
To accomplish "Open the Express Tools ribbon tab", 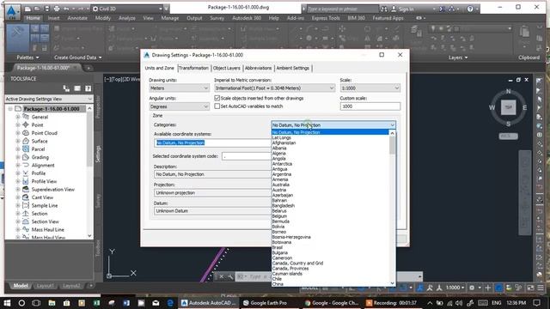I will tap(326, 18).
